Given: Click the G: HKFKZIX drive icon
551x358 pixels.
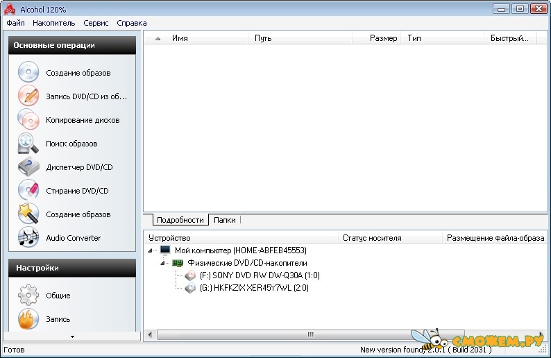Looking at the screenshot, I should tap(190, 288).
